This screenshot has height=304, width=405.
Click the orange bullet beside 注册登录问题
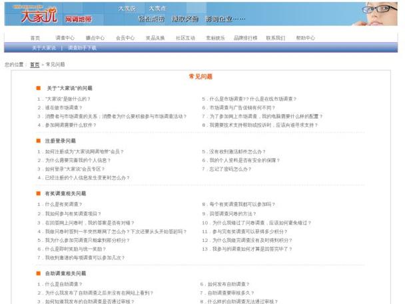39,141
